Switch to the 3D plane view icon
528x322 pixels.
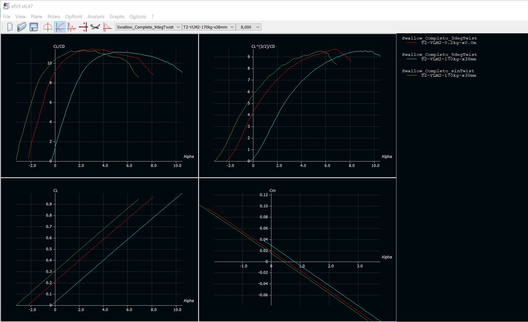point(95,27)
